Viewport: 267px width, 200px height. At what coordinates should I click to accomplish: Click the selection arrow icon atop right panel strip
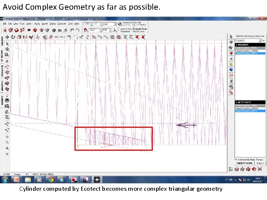click(231, 36)
